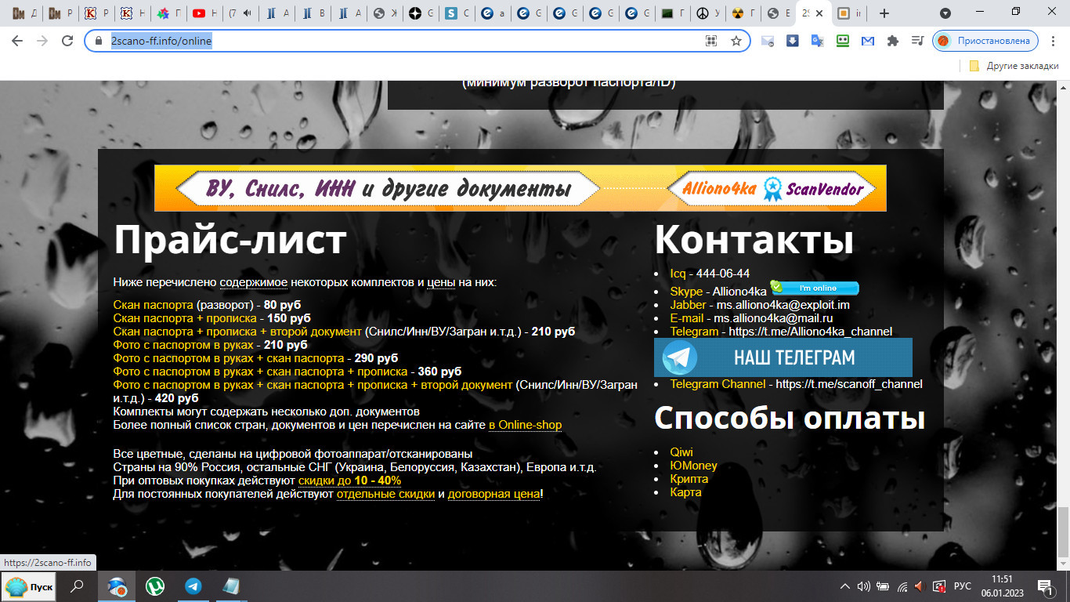Image resolution: width=1070 pixels, height=602 pixels.
Task: Click the Приостановлена profile button
Action: (985, 41)
